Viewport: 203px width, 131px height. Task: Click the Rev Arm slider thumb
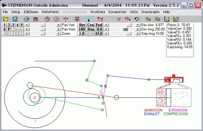(129, 25)
